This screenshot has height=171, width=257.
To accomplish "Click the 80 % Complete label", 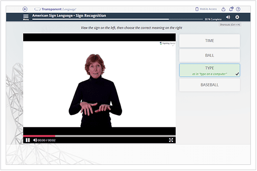I will pyautogui.click(x=213, y=19).
